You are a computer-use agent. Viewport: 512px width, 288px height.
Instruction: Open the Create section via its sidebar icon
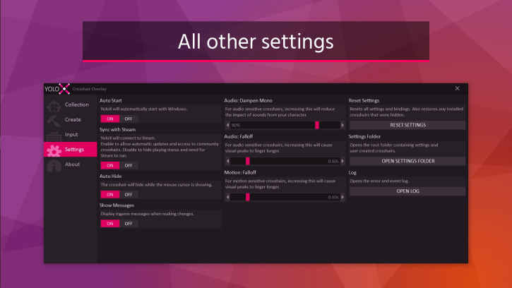tap(53, 120)
